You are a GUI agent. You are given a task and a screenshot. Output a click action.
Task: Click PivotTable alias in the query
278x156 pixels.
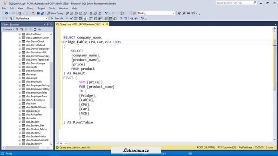point(83,122)
